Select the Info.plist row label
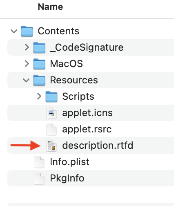174x206 pixels. click(x=70, y=162)
